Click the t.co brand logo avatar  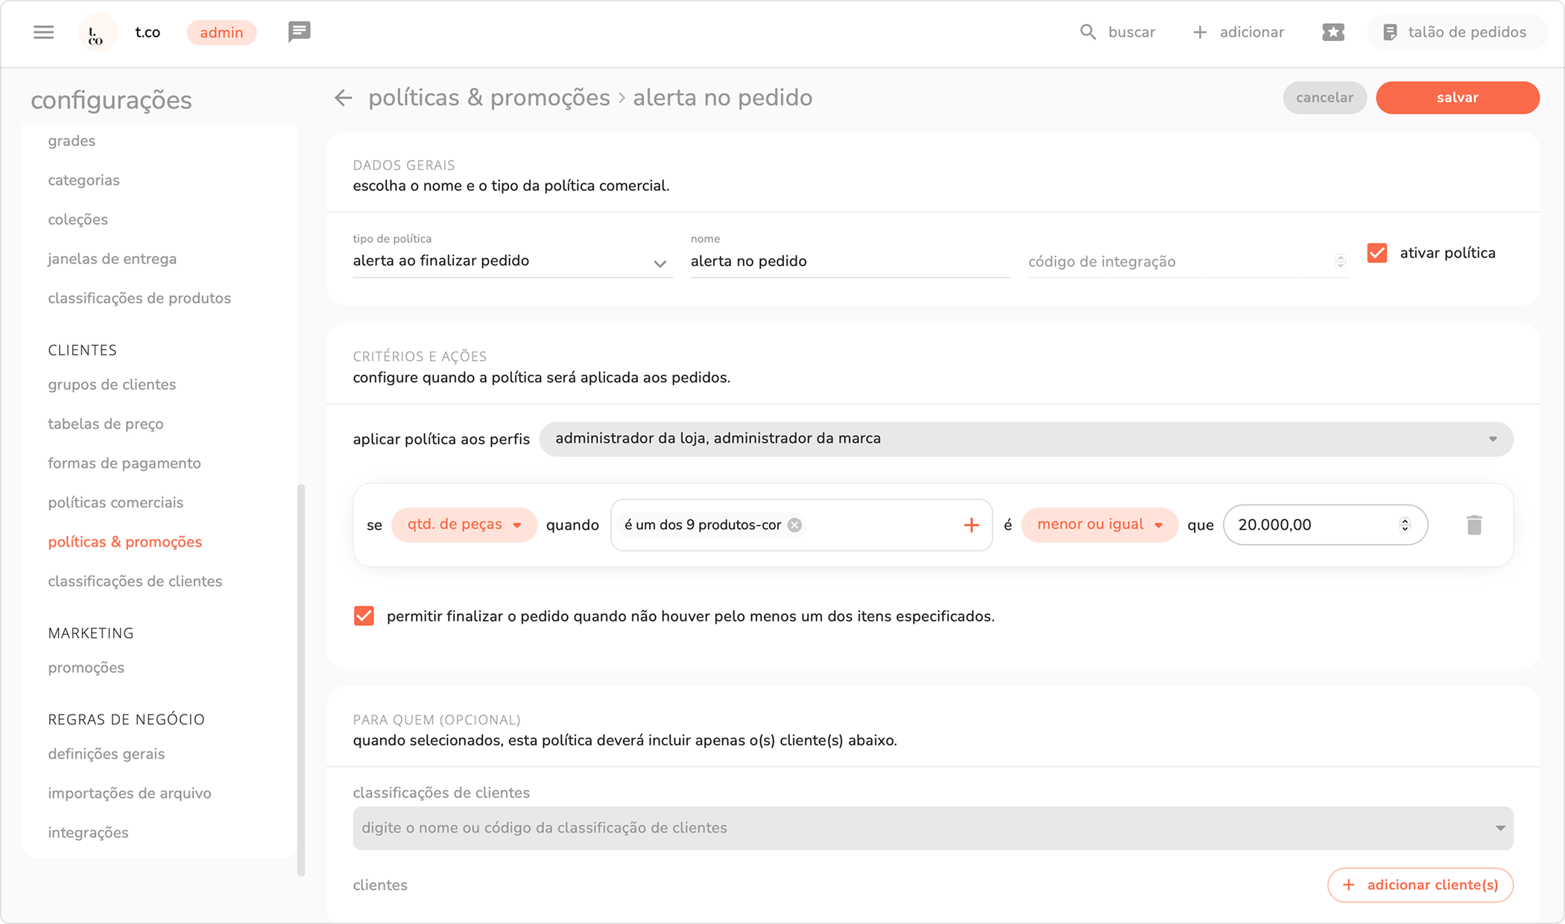tap(96, 33)
